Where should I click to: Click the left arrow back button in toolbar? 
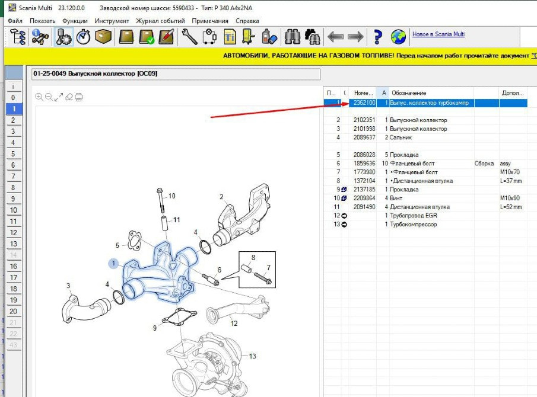(x=336, y=37)
